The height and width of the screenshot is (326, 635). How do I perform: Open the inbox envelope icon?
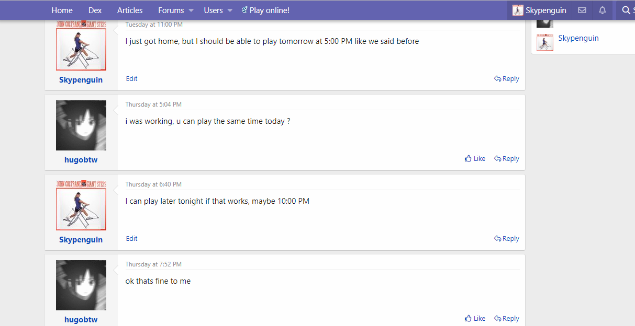[x=582, y=10]
